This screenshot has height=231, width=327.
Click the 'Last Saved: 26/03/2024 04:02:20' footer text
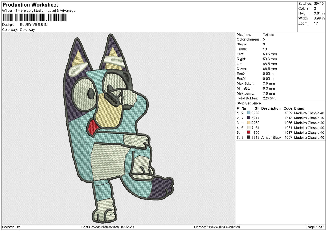[x=107, y=227]
